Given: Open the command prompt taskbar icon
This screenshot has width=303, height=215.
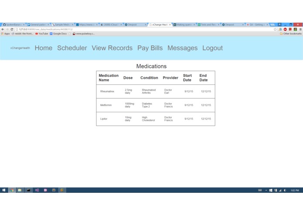Looking at the screenshot, I should click(x=29, y=190).
